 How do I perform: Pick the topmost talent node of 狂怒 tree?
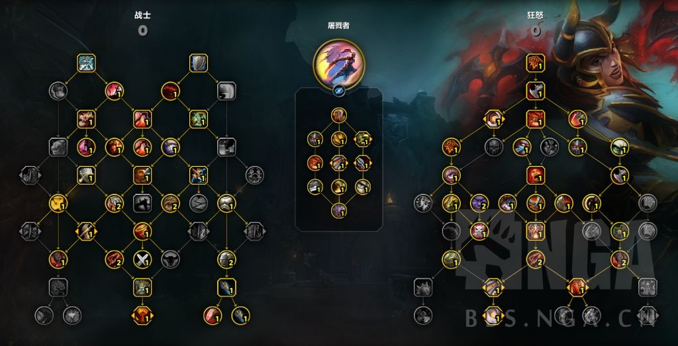[535, 63]
